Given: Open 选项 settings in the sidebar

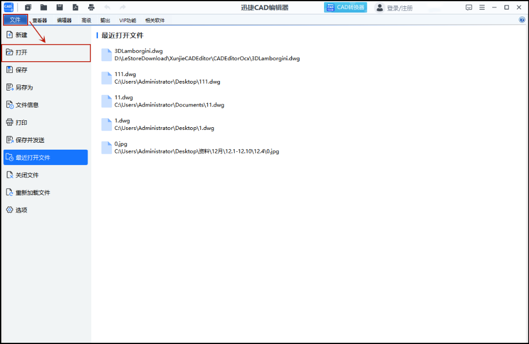Looking at the screenshot, I should [21, 210].
